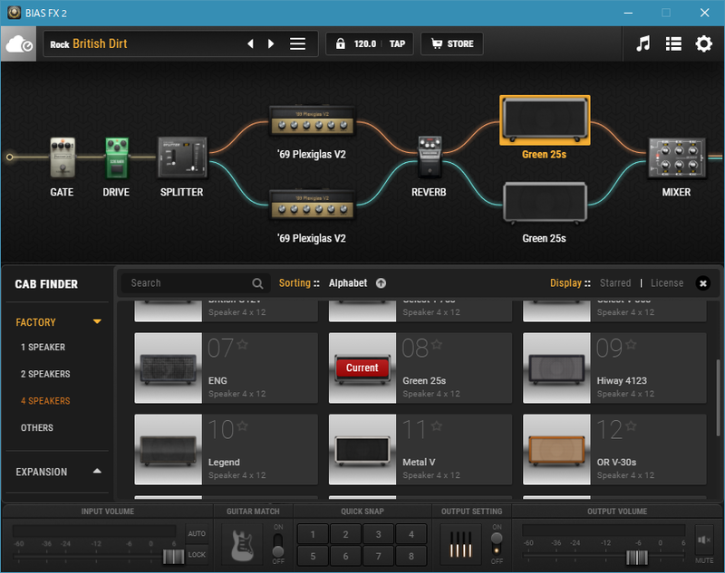The width and height of the screenshot is (725, 573).
Task: Select 2 SPEAKERS filter
Action: point(45,374)
